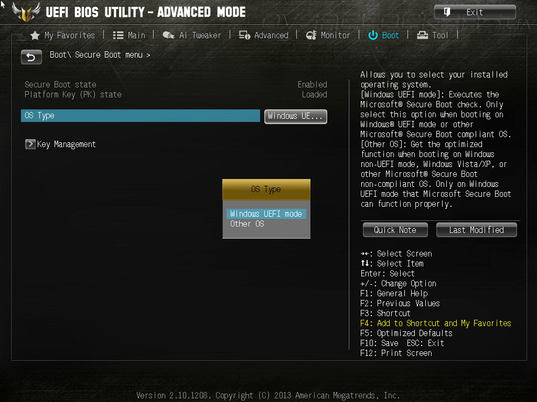Click the F12: Print Screen hint
Screen dimensions: 537x402
[396, 353]
